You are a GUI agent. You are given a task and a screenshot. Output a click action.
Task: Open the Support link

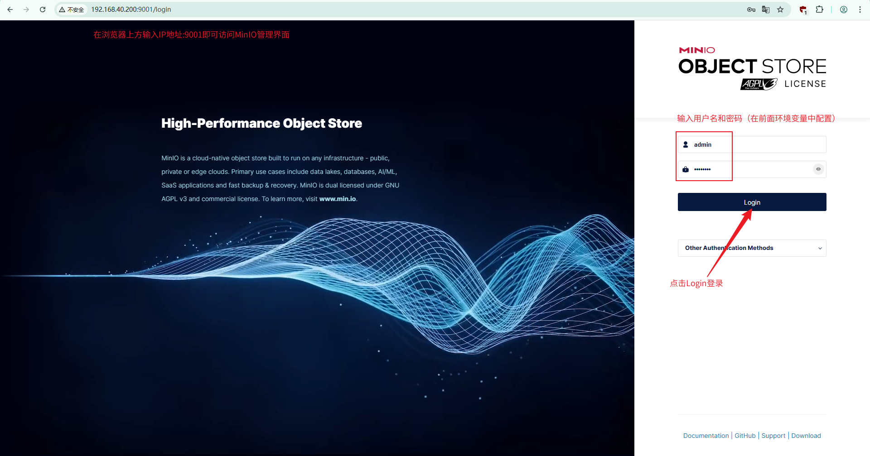pyautogui.click(x=773, y=436)
